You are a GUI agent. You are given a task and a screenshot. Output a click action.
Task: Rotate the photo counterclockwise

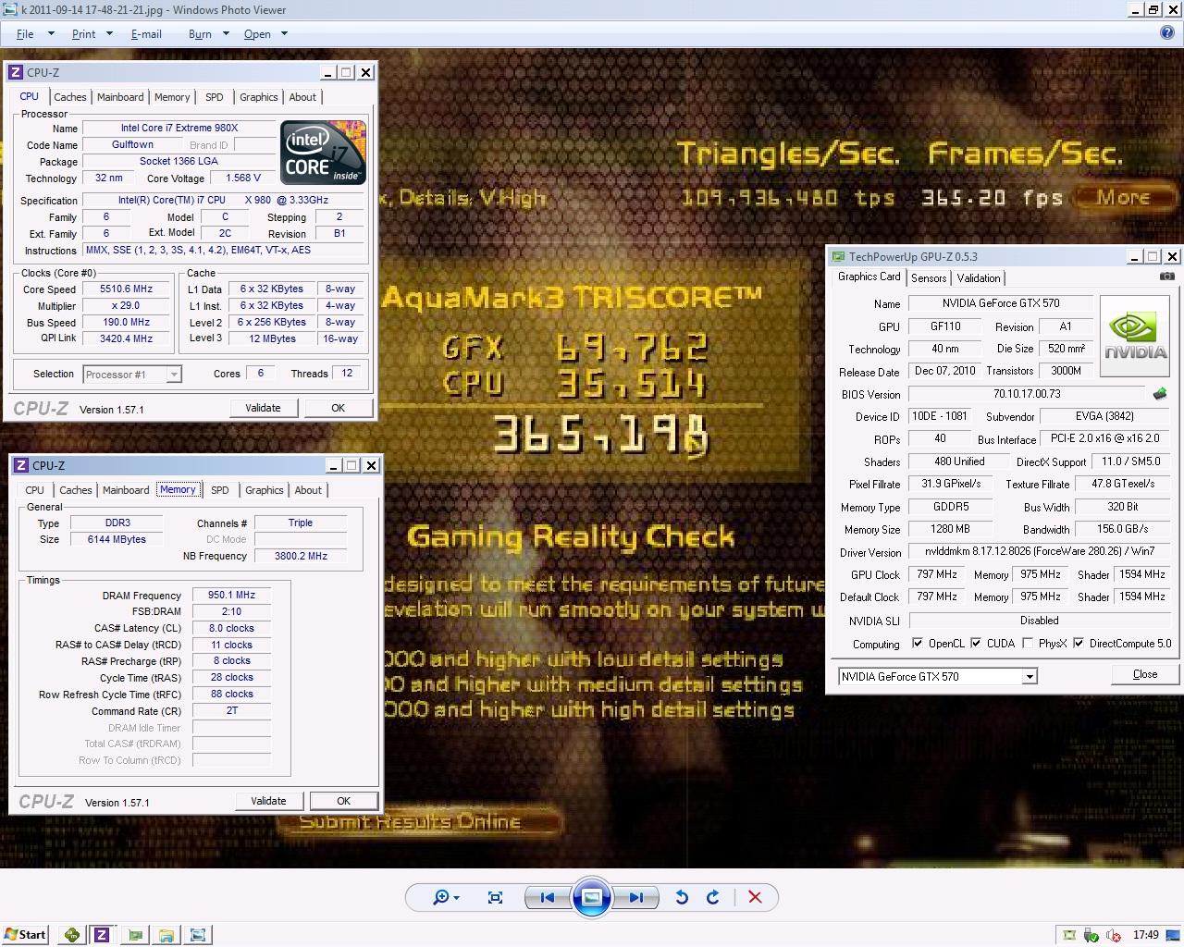[682, 897]
